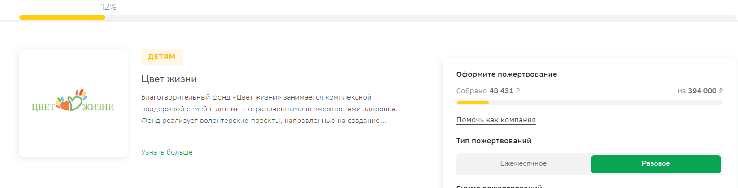Select the Разовое donation type
Screen dimensions: 738x188
pos(656,164)
